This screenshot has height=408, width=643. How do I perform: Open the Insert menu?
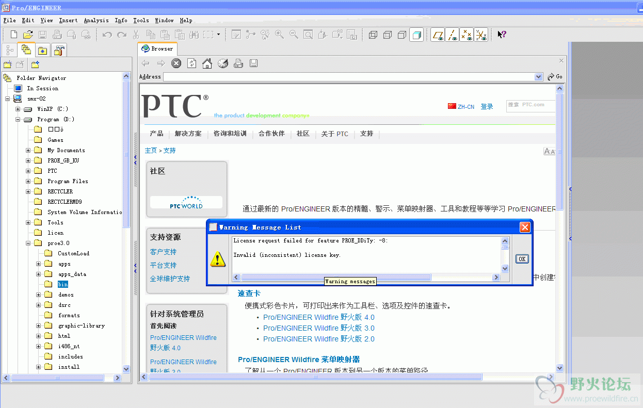(68, 20)
